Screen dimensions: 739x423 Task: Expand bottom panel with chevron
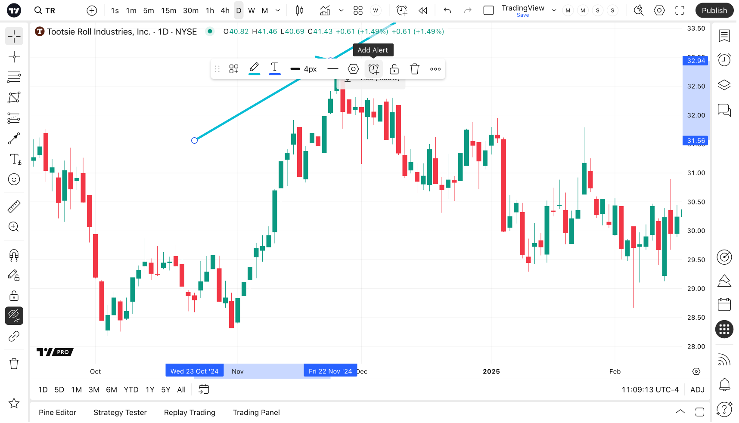[x=680, y=412]
